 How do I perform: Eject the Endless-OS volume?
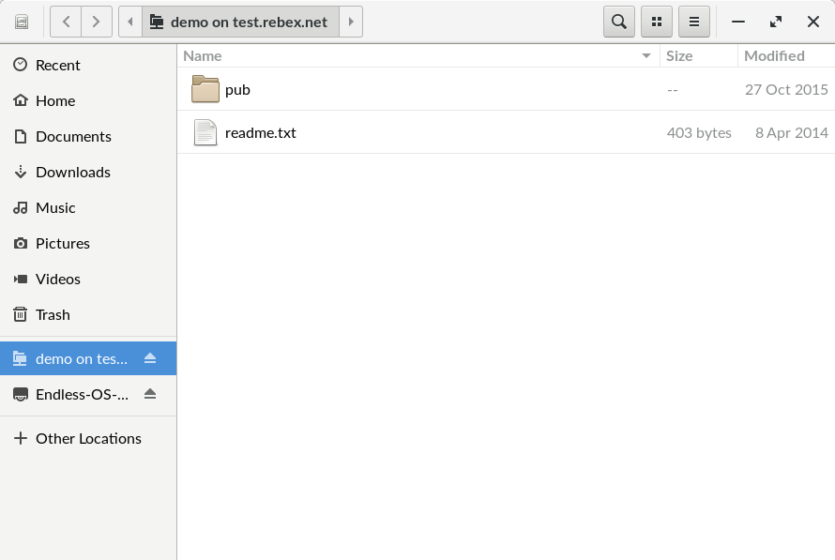click(x=150, y=394)
